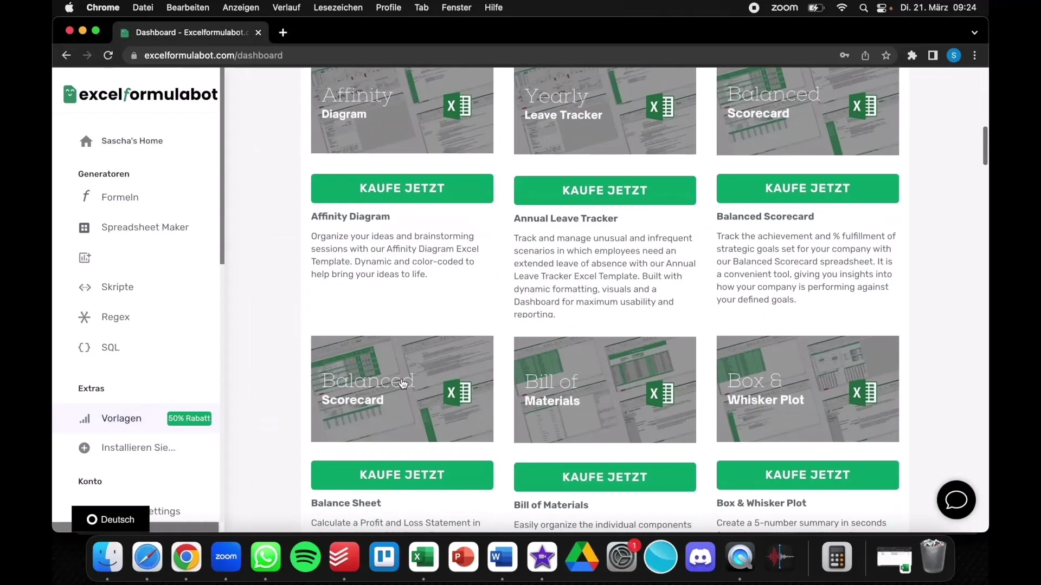The height and width of the screenshot is (585, 1041).
Task: Open the Verlauf menu
Action: (286, 8)
